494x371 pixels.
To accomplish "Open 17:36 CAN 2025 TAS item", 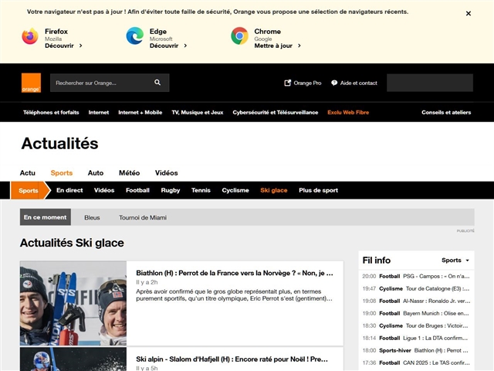I will [x=416, y=362].
